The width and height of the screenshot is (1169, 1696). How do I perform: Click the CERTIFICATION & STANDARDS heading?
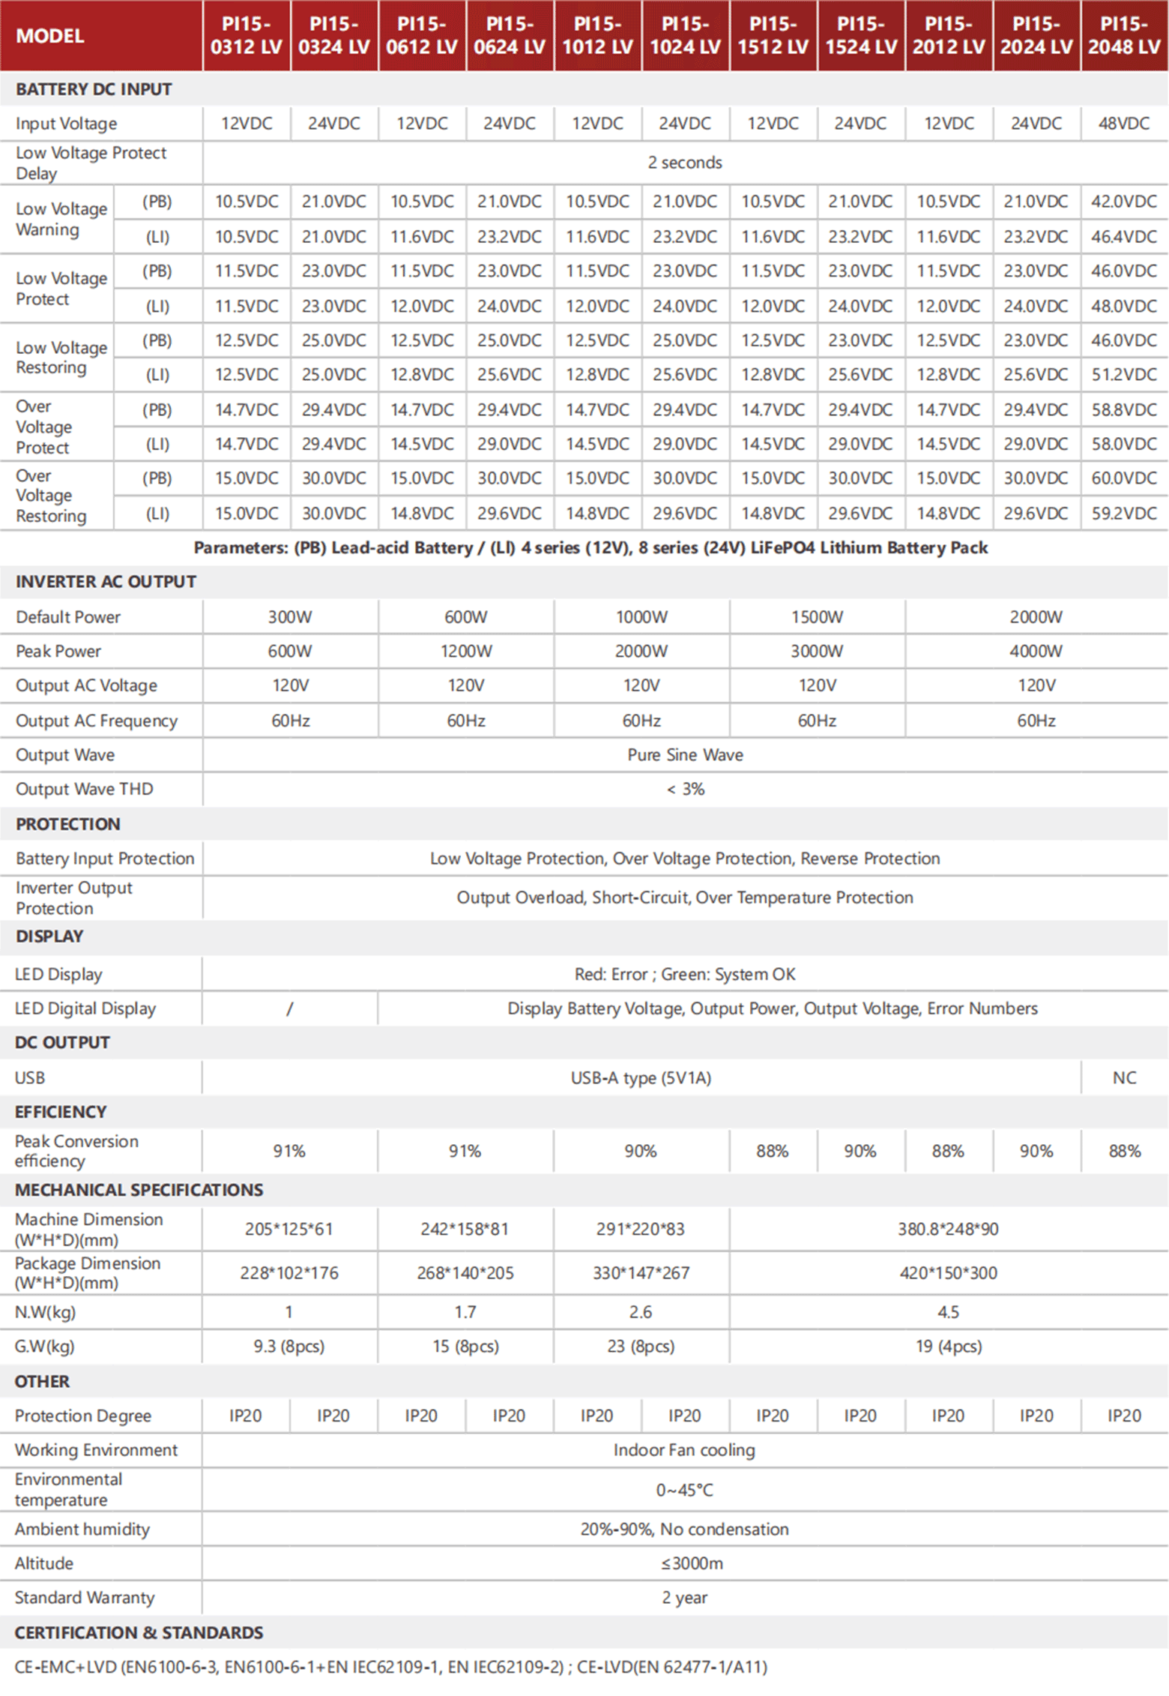(x=139, y=1632)
